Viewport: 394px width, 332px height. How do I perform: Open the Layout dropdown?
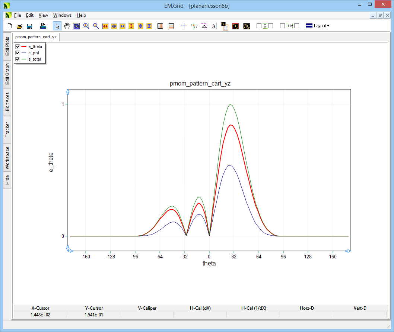click(x=317, y=26)
